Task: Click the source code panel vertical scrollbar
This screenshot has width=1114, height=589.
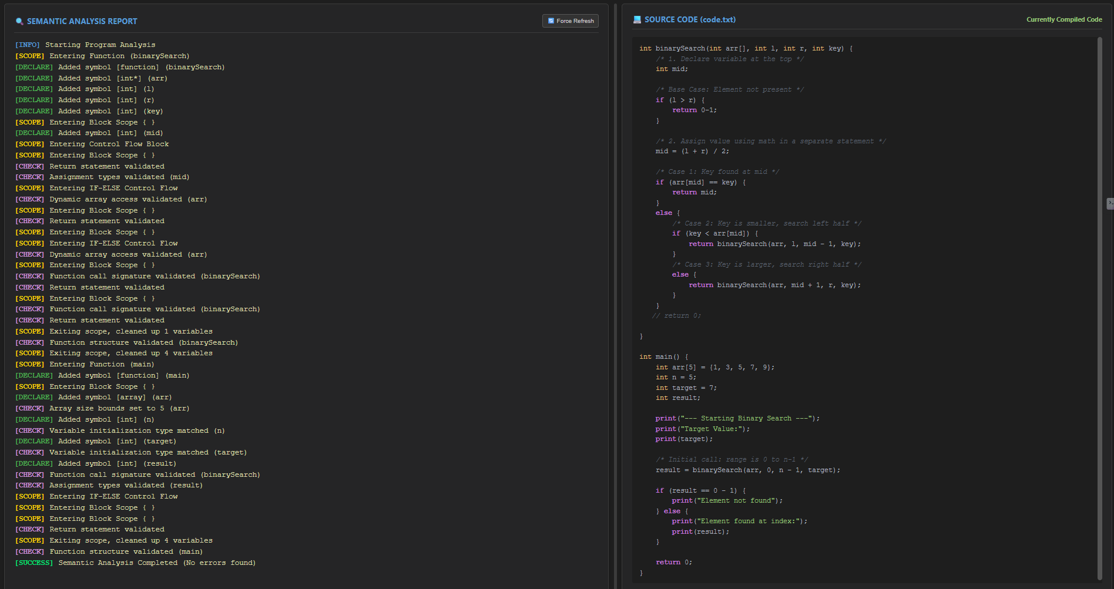Action: point(1100,308)
